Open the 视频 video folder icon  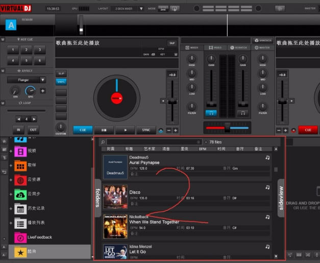(20, 151)
